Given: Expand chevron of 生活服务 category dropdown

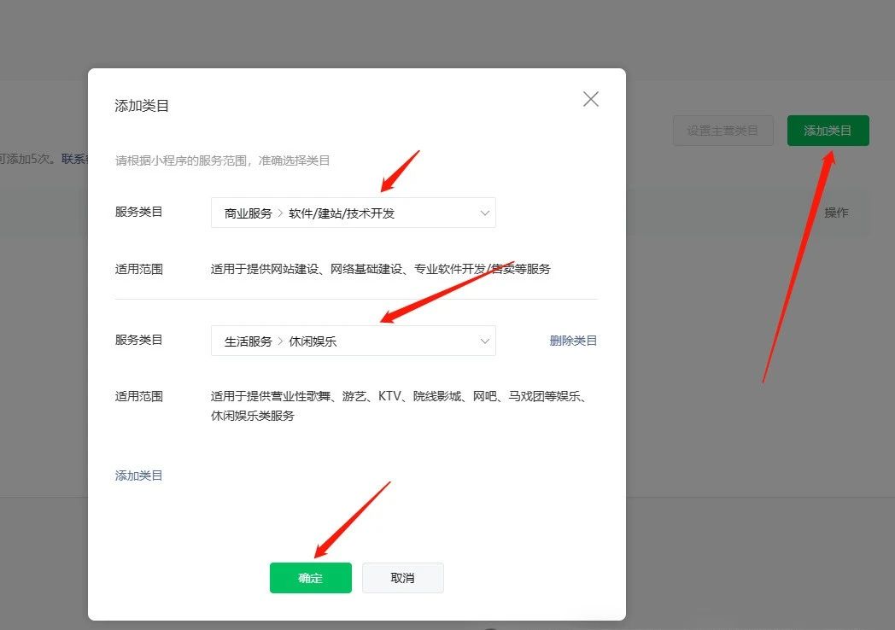Looking at the screenshot, I should [x=484, y=341].
